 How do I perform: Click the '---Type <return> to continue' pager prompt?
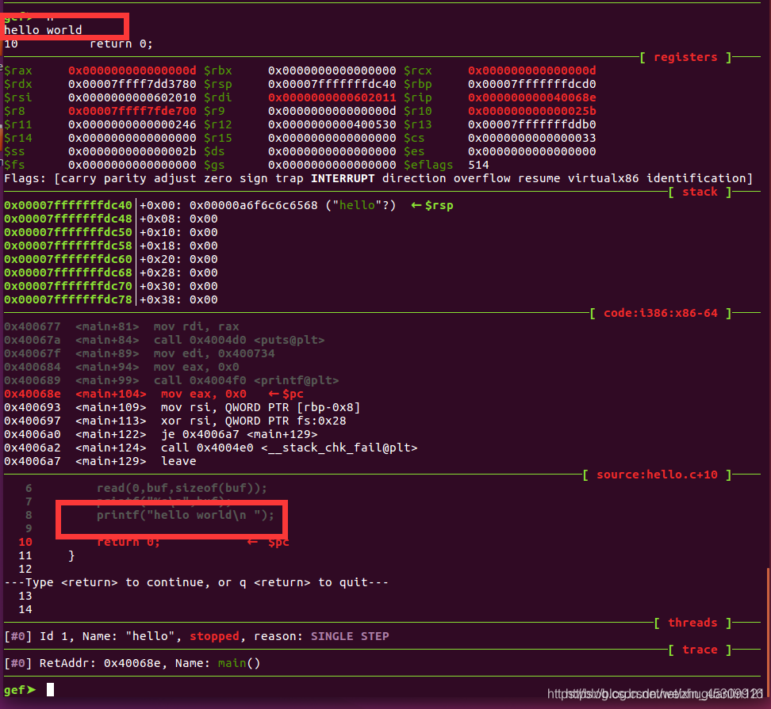point(196,582)
